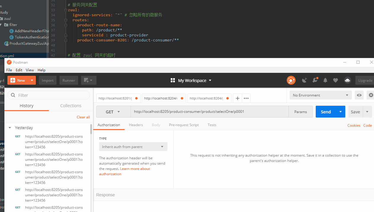Viewport: 374px width, 212px height.
Task: Open the satellite dish interceptor icon
Action: pyautogui.click(x=304, y=80)
